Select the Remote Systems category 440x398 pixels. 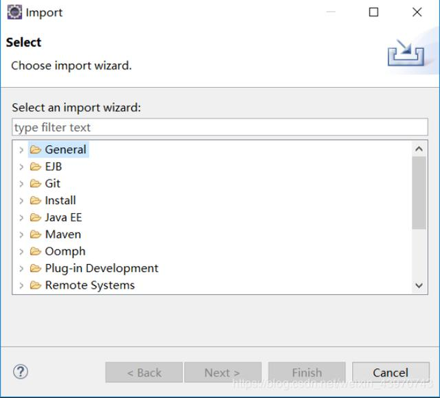pyautogui.click(x=90, y=285)
